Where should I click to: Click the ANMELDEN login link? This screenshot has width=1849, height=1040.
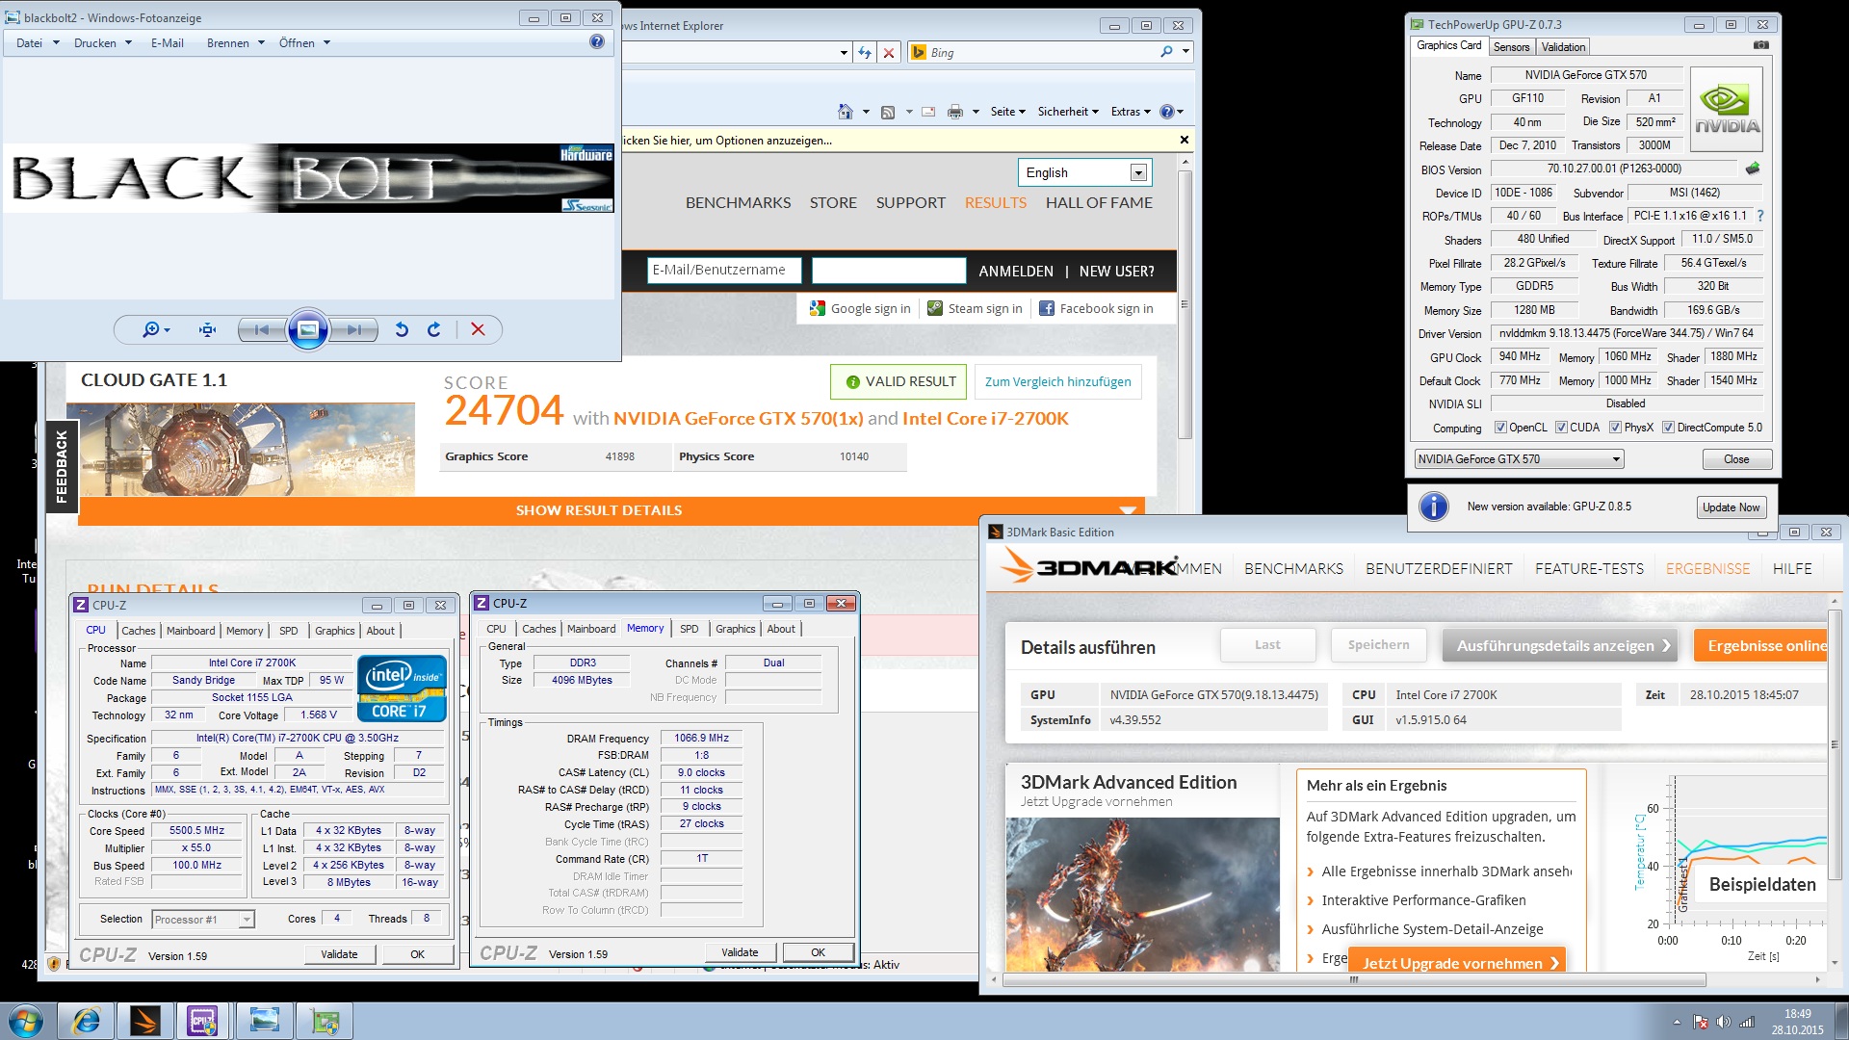[x=1016, y=271]
